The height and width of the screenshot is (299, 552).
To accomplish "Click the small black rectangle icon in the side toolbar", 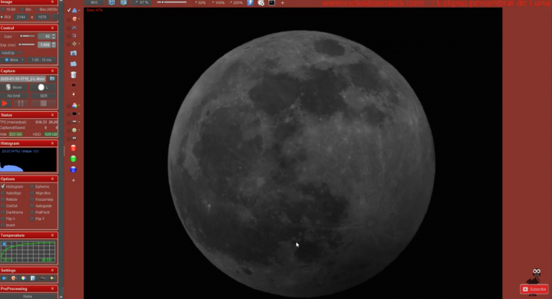I will click(x=74, y=113).
